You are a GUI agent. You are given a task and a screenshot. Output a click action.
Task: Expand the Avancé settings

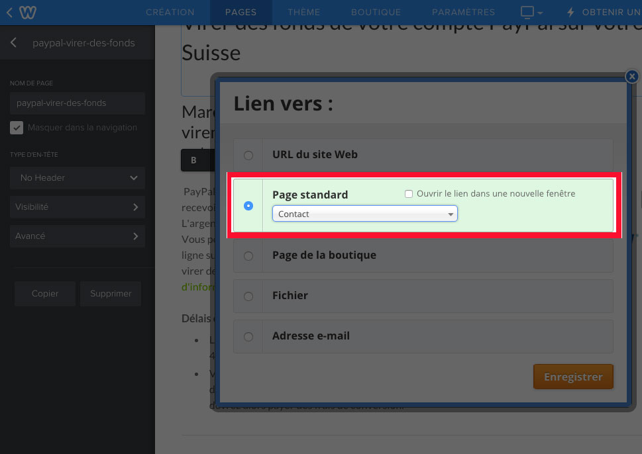point(78,236)
